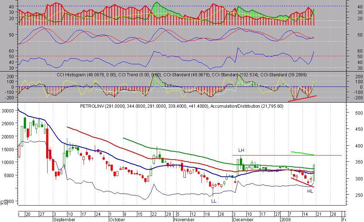Select the November label on the date axis
The width and height of the screenshot is (364, 222).
pyautogui.click(x=184, y=220)
